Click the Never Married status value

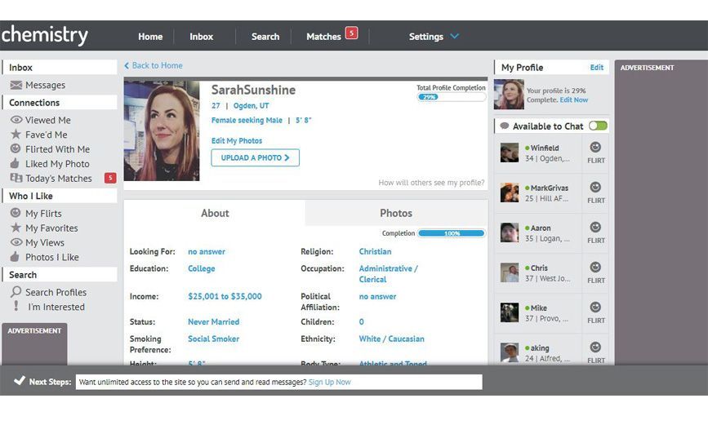coord(214,321)
